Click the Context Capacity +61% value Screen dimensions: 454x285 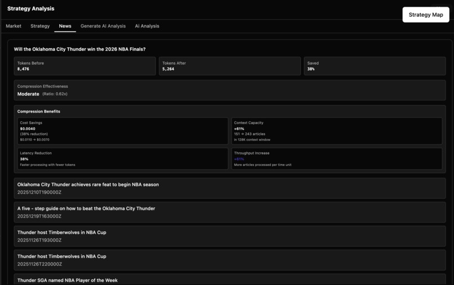(x=239, y=129)
